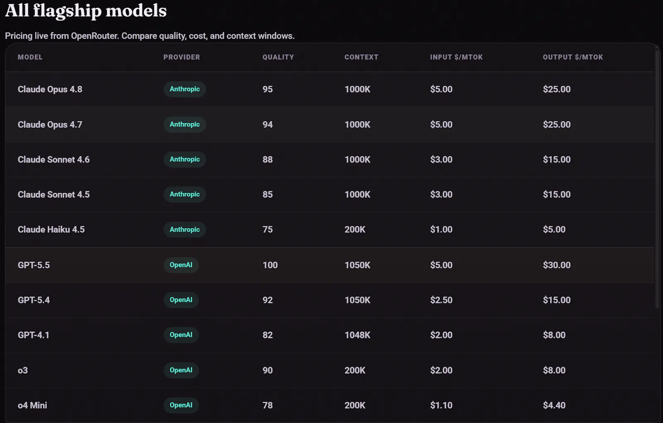Select the o4 Mini model name
Viewport: 663px width, 423px height.
tap(32, 405)
